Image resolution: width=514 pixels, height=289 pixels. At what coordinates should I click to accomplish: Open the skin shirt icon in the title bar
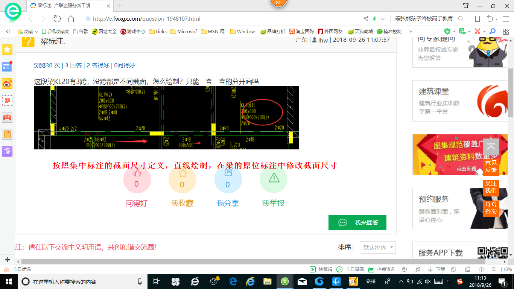tap(466, 6)
